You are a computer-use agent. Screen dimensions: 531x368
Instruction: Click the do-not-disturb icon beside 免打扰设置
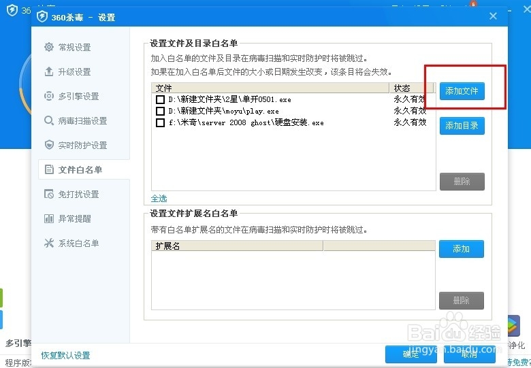point(49,194)
